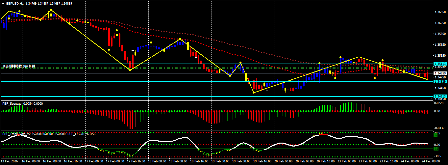
Task: Click the green 35 level tag
Action: [436, 135]
